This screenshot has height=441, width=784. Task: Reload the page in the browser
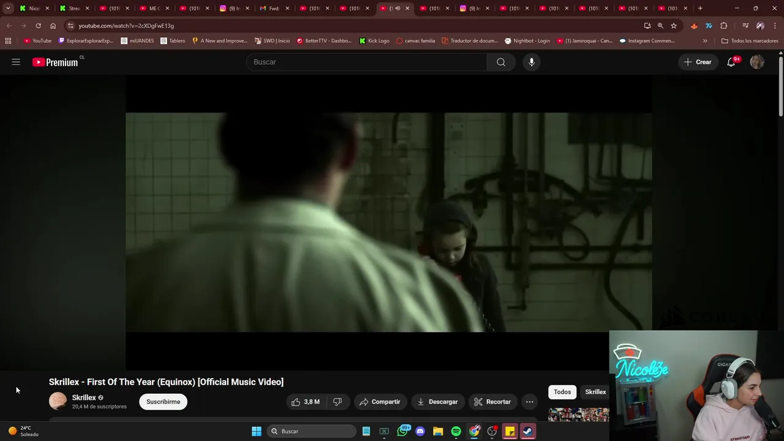click(x=38, y=26)
